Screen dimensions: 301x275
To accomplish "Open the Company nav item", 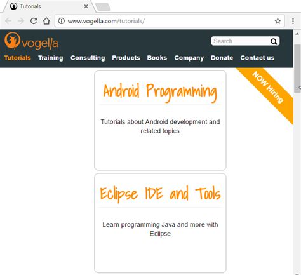I will (189, 58).
